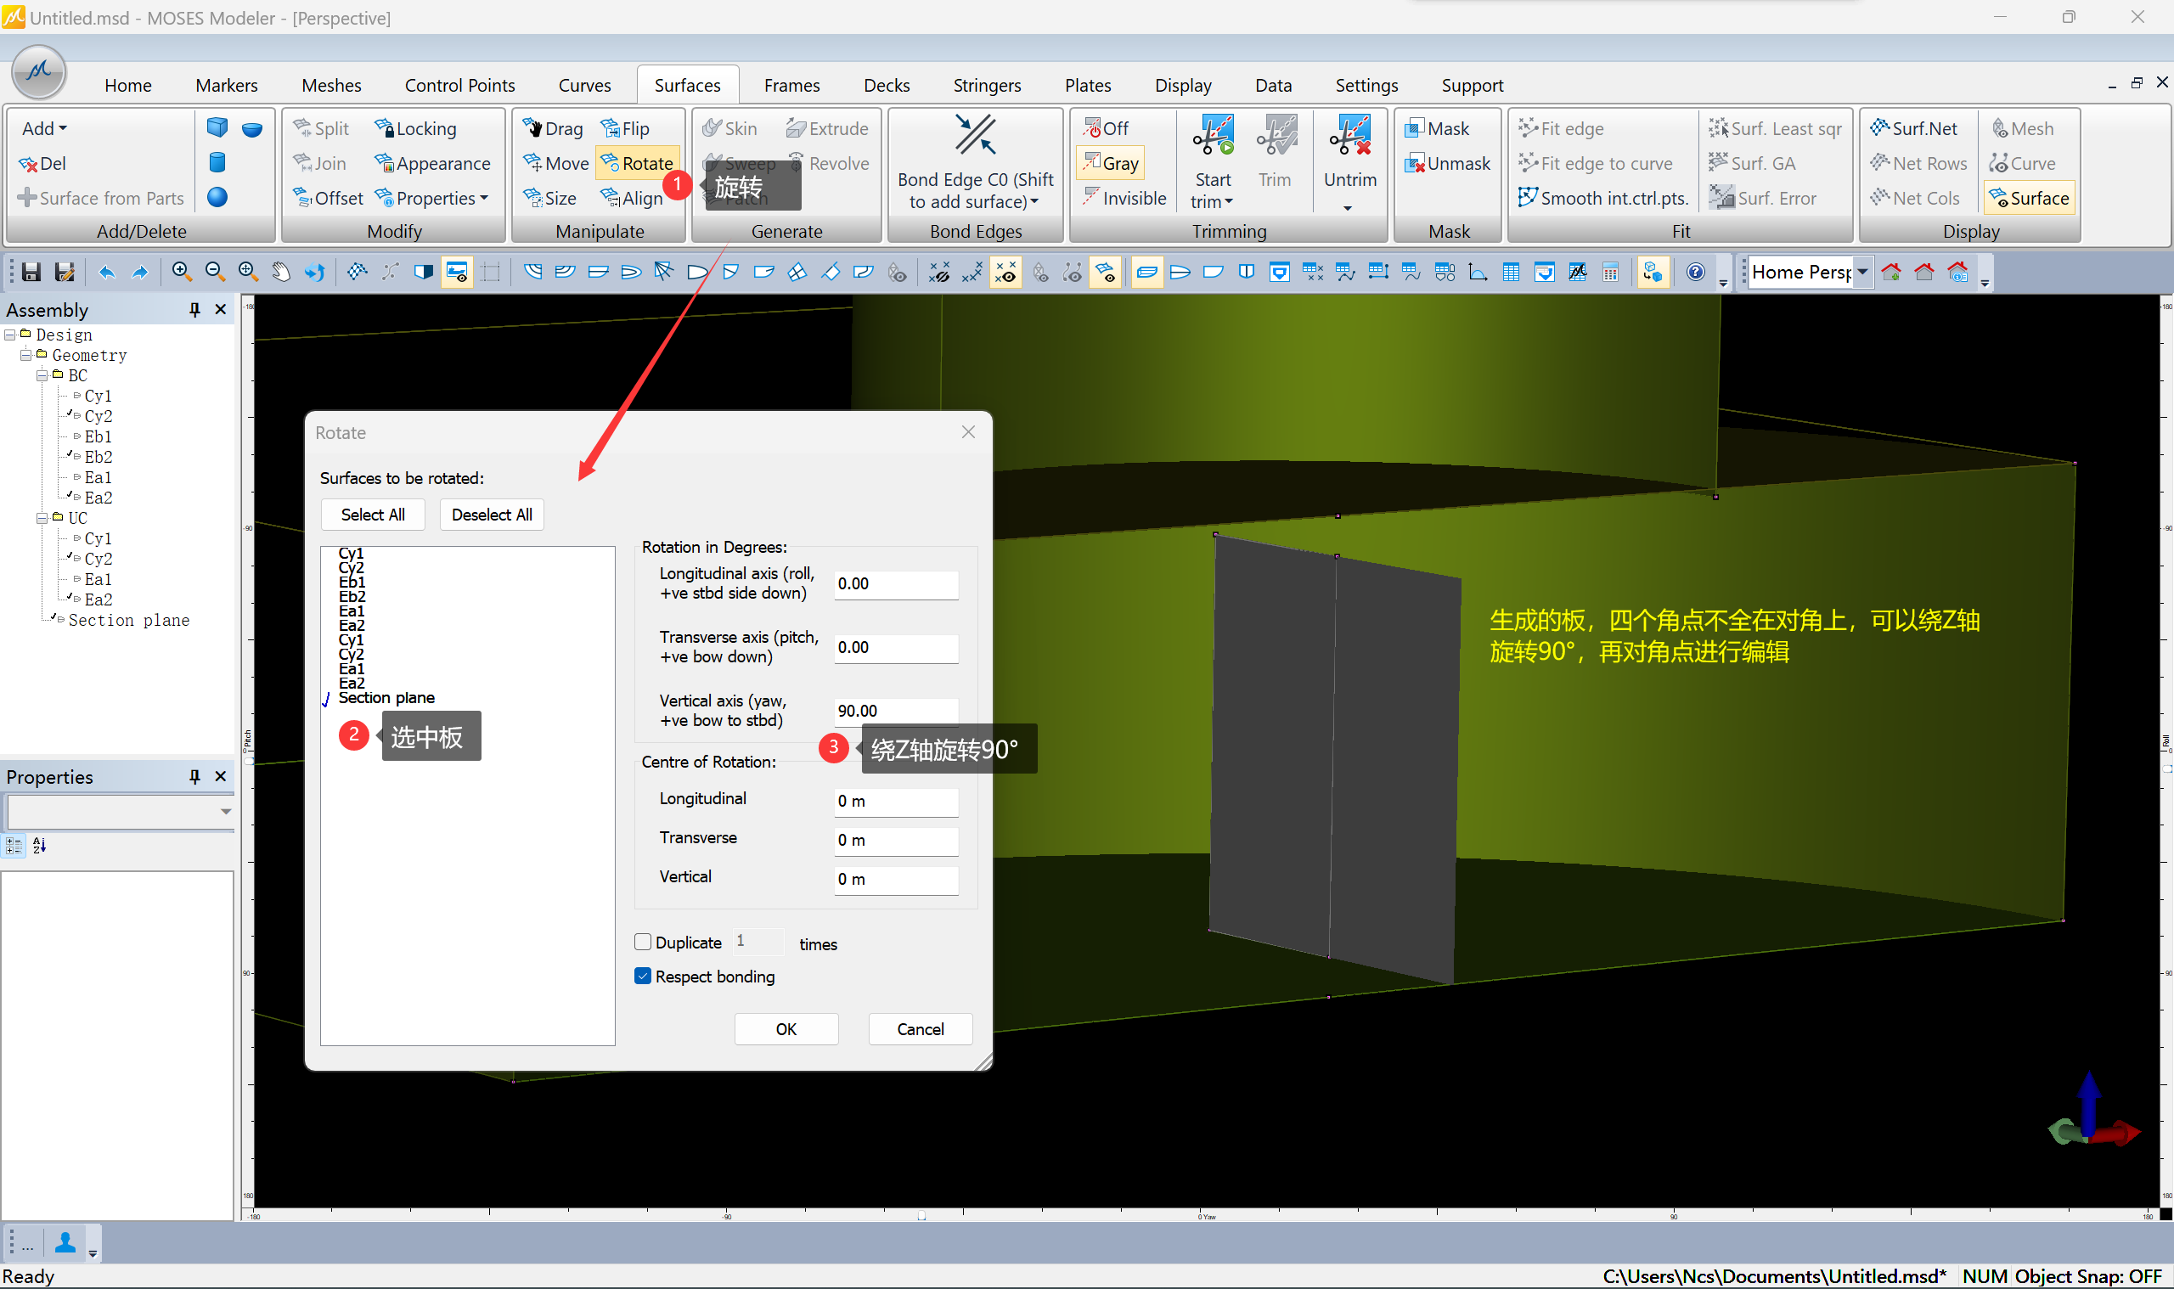Enable the Duplicate checkbox
Screen dimensions: 2174x1289
643,943
